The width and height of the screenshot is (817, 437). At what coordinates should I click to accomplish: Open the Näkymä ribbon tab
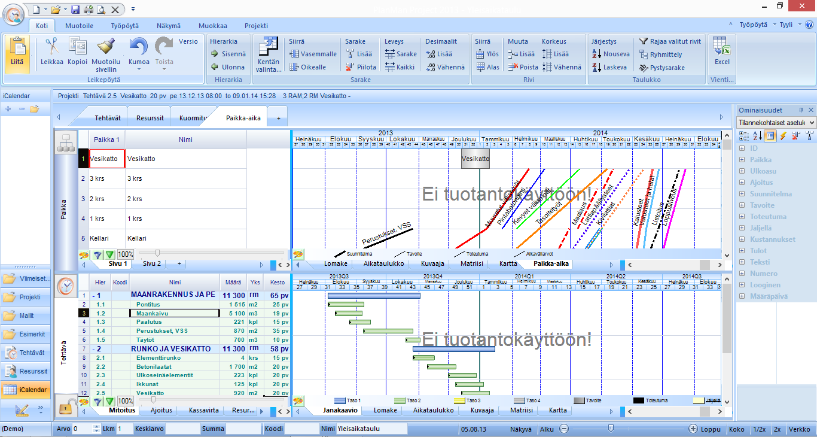169,26
